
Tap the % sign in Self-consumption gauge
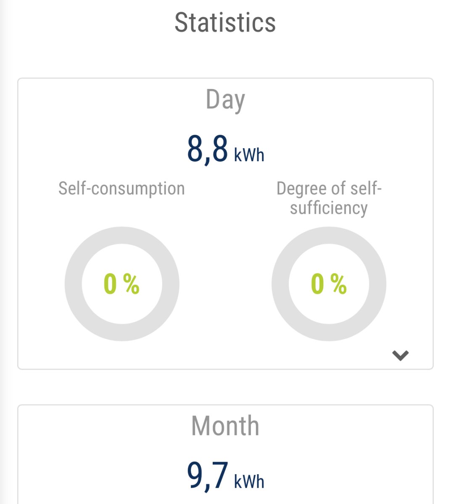pyautogui.click(x=131, y=284)
